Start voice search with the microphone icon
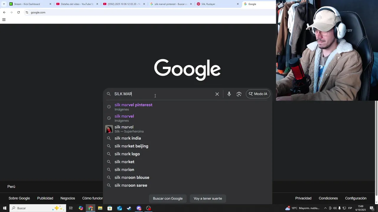378x212 pixels. coord(229,94)
